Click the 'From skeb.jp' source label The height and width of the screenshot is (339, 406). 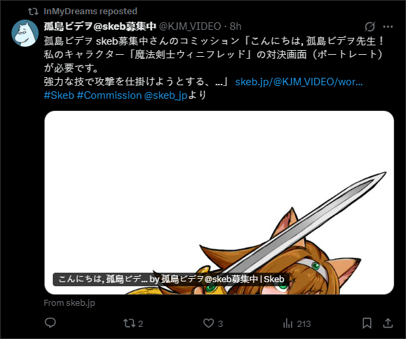[70, 303]
